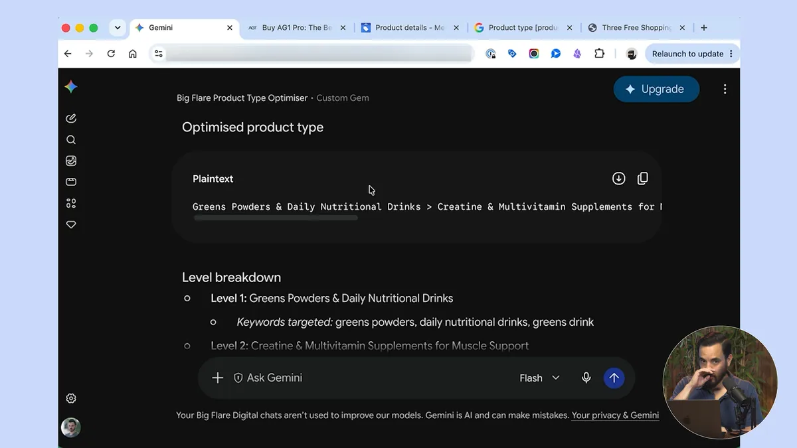Click the Plaintext label

coord(213,179)
